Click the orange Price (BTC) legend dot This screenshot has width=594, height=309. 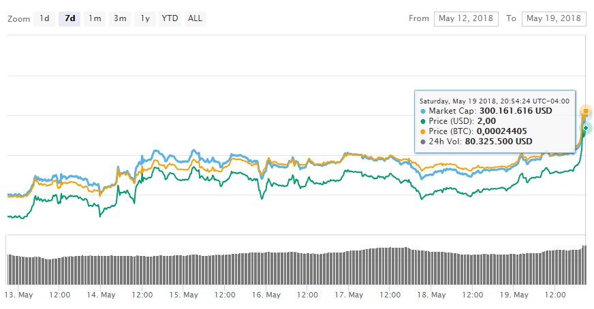(423, 132)
